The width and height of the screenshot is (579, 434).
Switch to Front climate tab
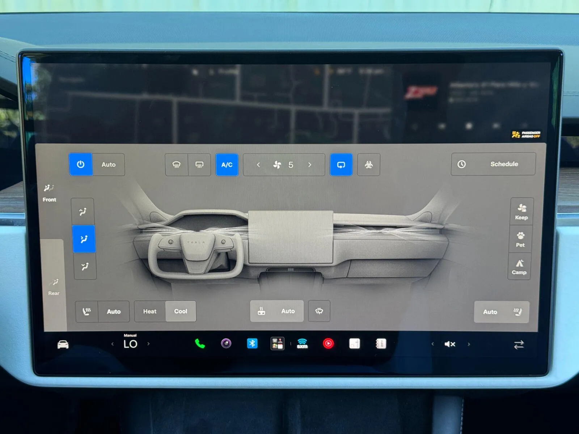click(x=49, y=193)
